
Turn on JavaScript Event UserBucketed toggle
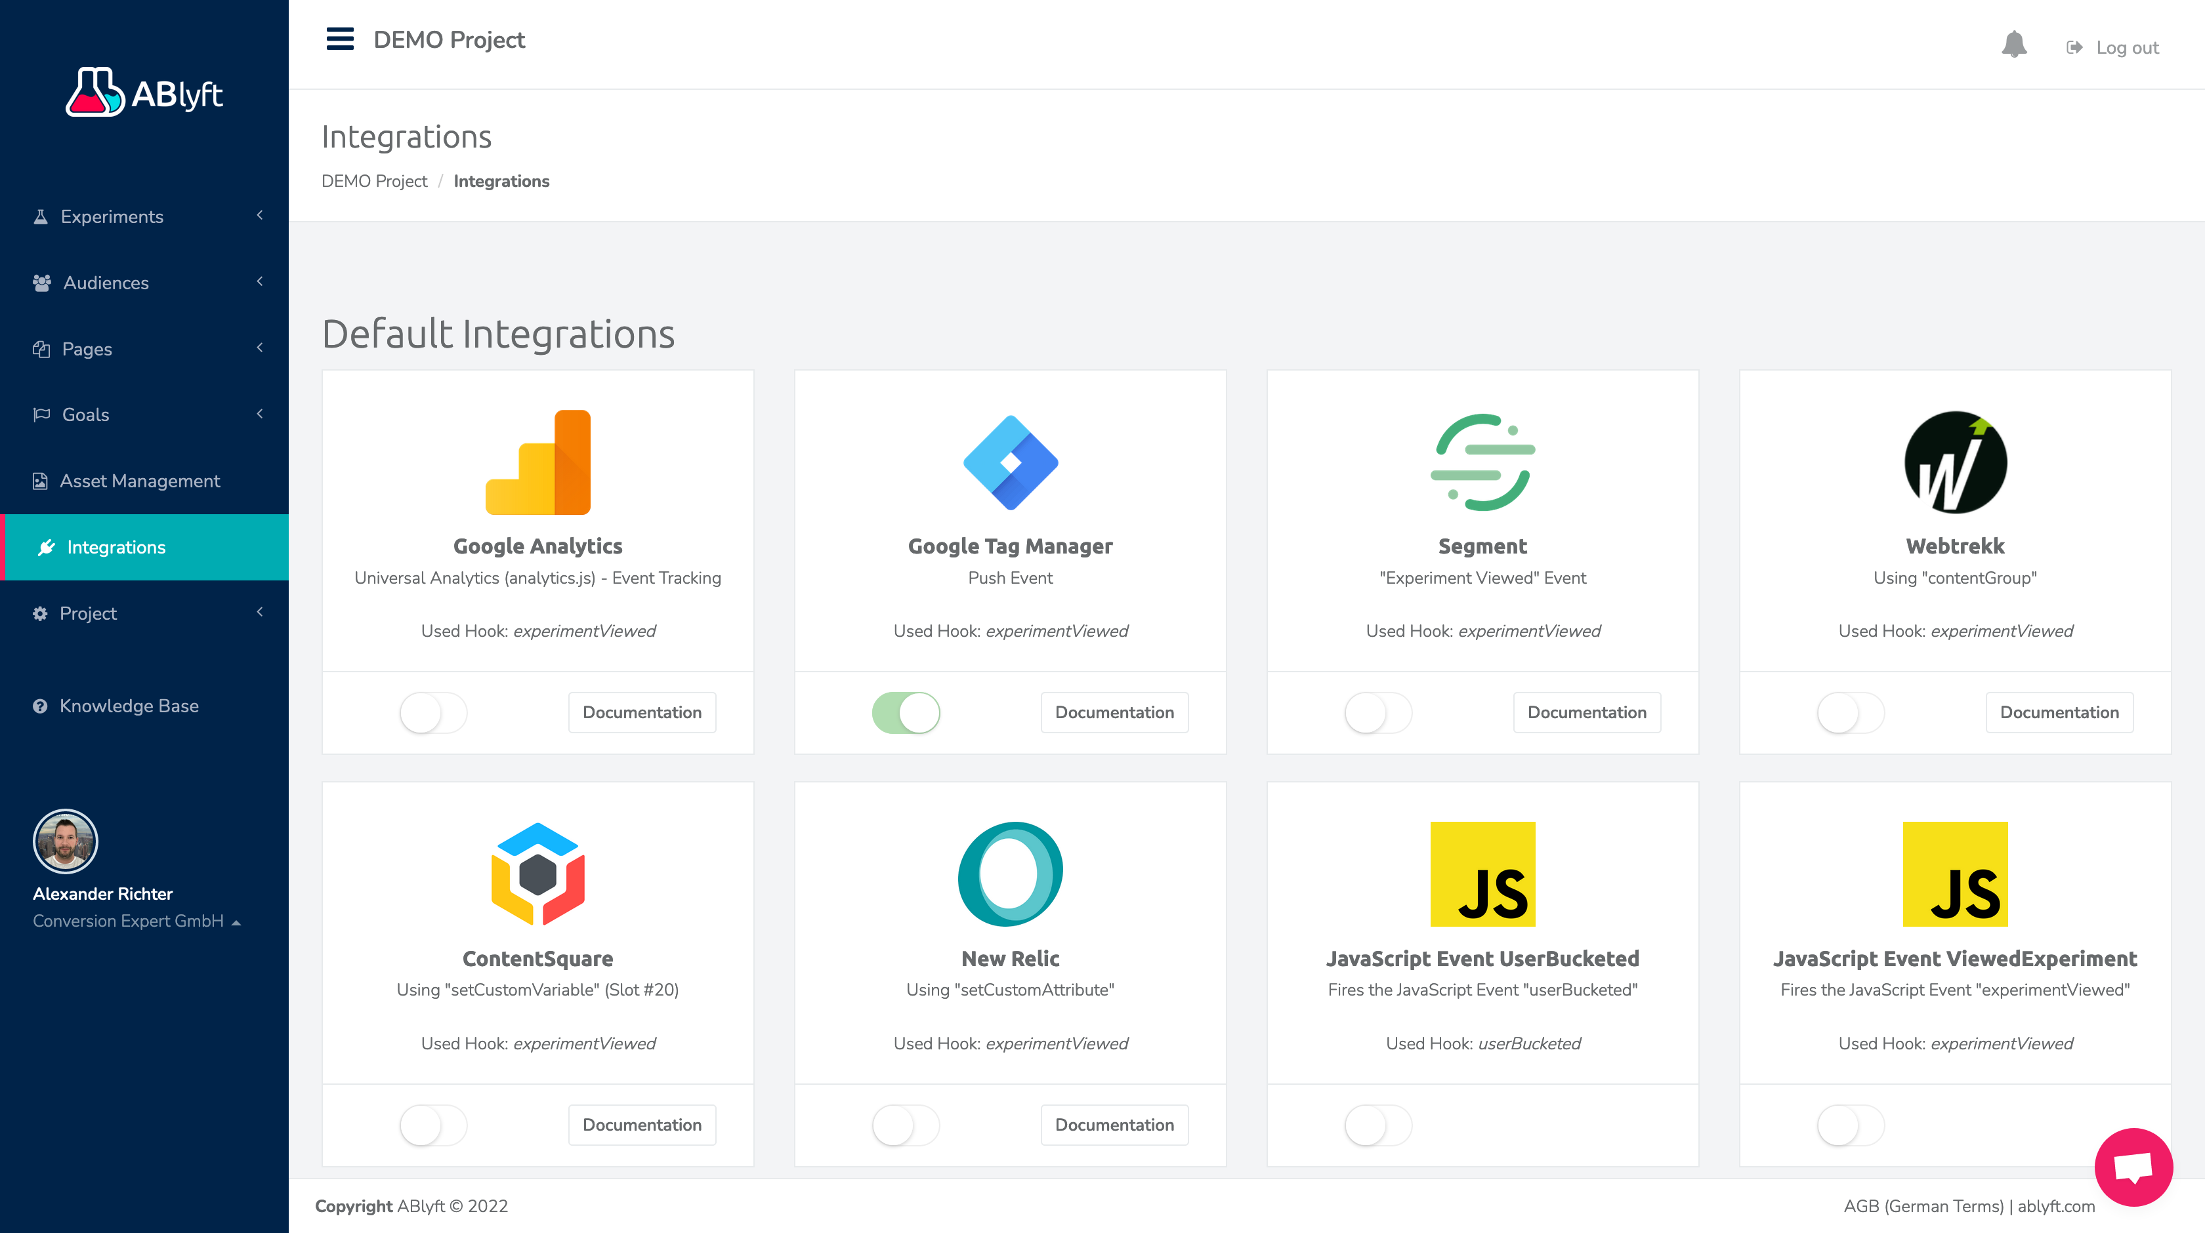click(1378, 1125)
